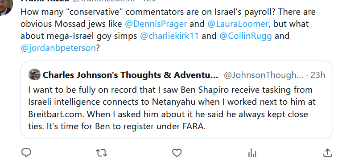Click Charles Johnson's small avatar in quote
This screenshot has width=342, height=168.
click(34, 75)
